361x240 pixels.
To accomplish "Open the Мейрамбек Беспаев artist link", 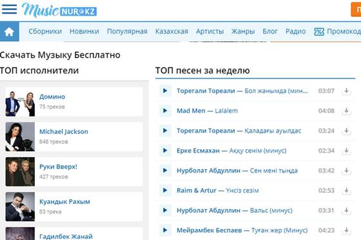I will 210,230.
